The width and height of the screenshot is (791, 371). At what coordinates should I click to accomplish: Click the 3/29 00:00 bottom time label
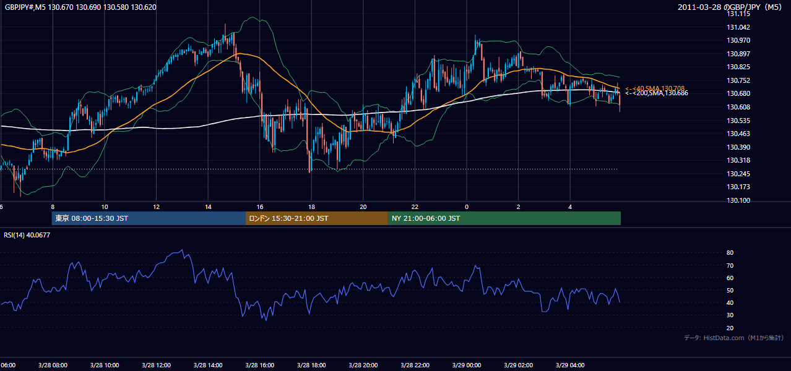point(467,365)
